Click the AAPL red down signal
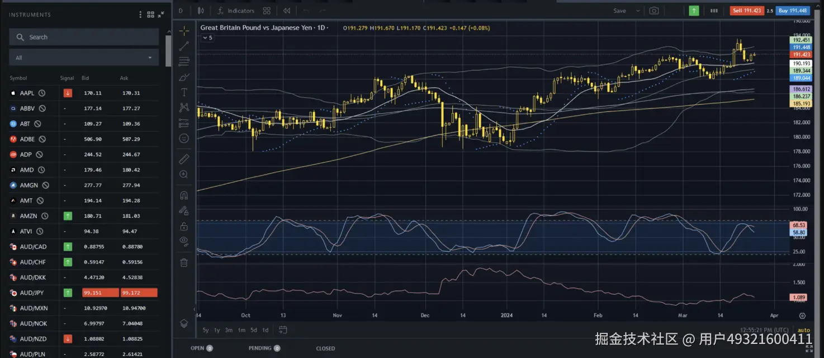824x358 pixels. click(68, 93)
